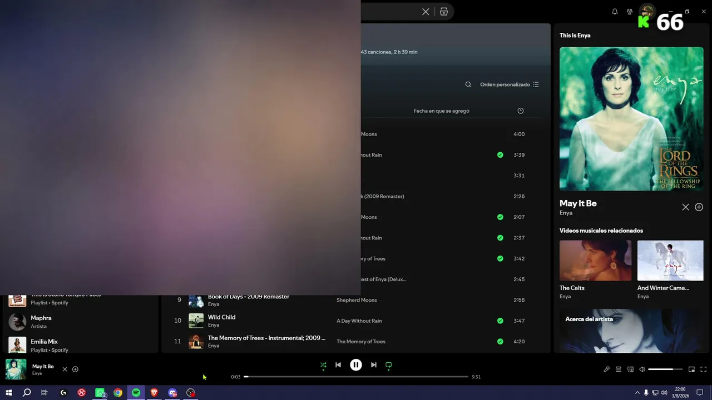Seek along the song progress bar
This screenshot has width=712, height=400.
click(356, 377)
